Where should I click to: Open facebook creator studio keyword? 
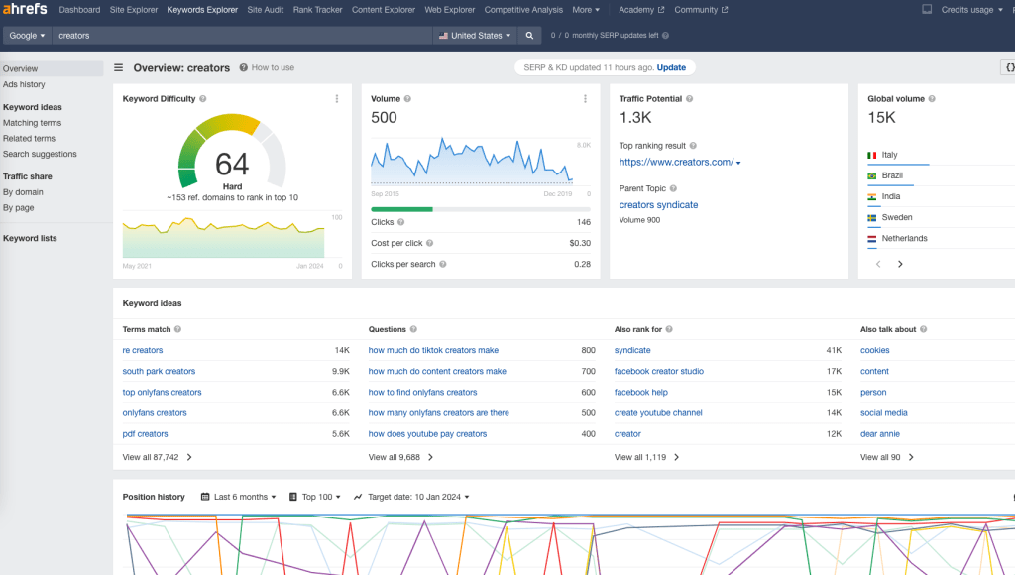(659, 371)
